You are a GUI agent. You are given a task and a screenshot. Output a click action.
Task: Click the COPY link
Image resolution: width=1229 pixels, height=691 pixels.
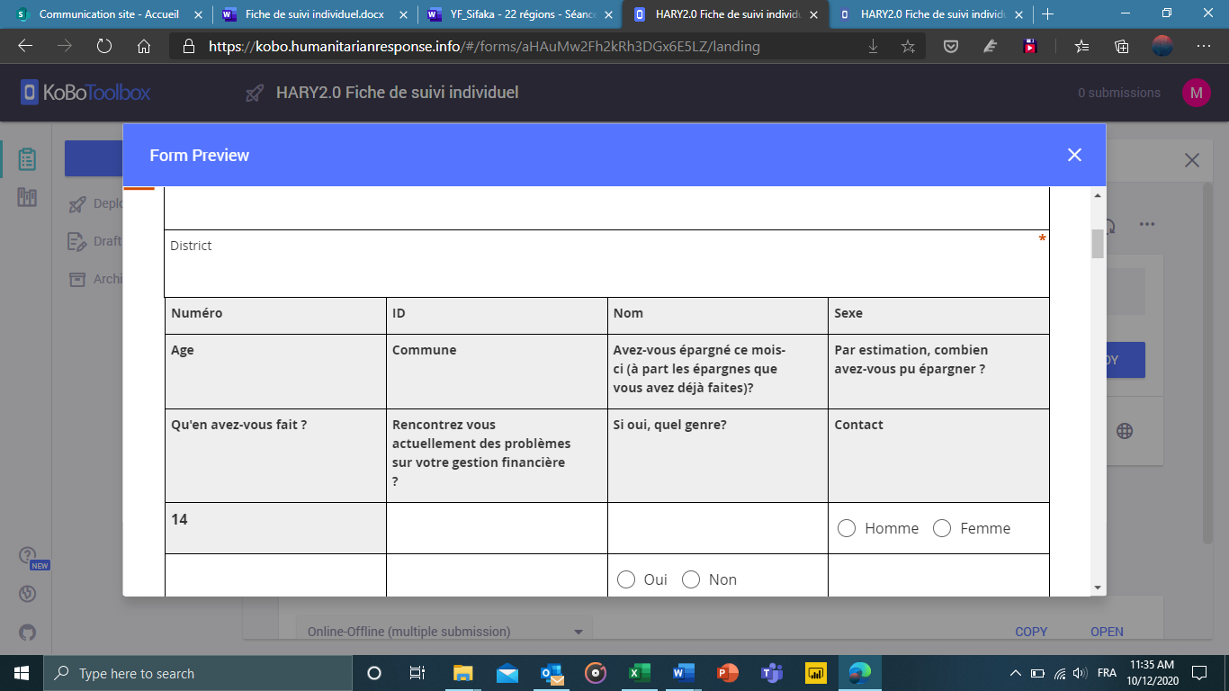pos(1031,632)
